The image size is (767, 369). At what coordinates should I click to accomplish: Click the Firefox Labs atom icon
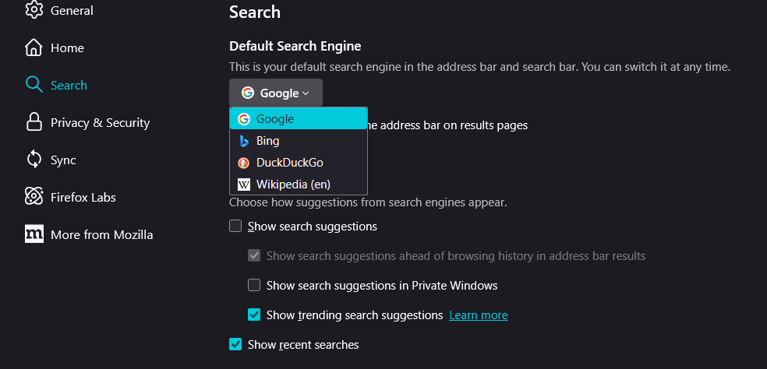(34, 197)
